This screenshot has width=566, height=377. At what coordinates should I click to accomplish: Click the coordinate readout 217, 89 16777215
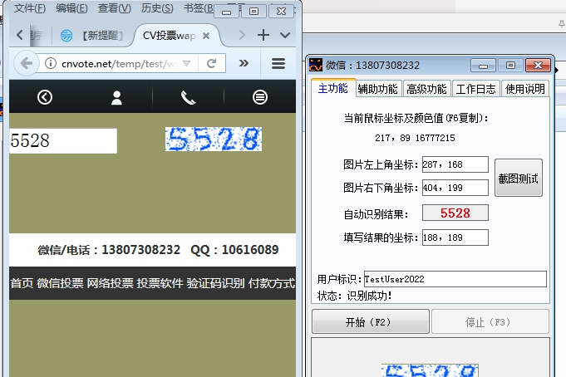coord(415,138)
